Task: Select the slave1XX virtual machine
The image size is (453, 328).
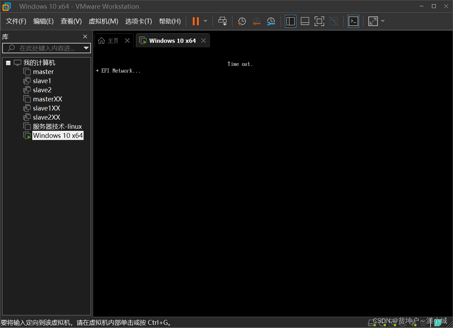Action: click(x=46, y=108)
